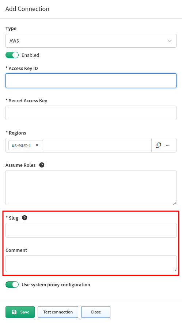Save the connection

[x=20, y=312]
